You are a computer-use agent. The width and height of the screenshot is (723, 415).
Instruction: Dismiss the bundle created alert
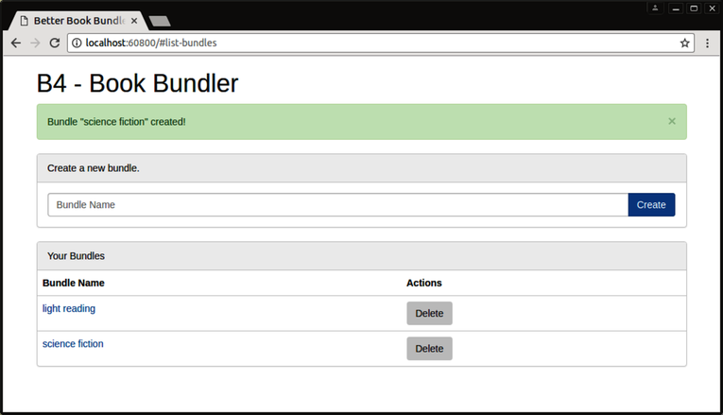(x=672, y=121)
